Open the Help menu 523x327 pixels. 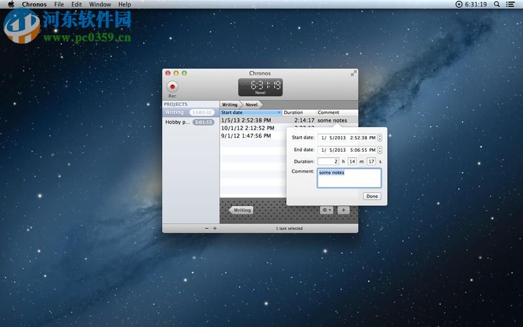(124, 5)
